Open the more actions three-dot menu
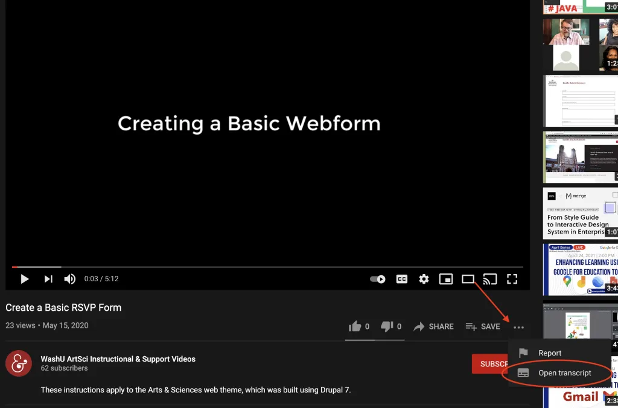The image size is (618, 408). pyautogui.click(x=518, y=326)
